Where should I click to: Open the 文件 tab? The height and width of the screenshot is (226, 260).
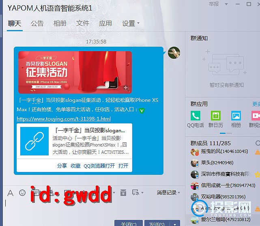(83, 24)
